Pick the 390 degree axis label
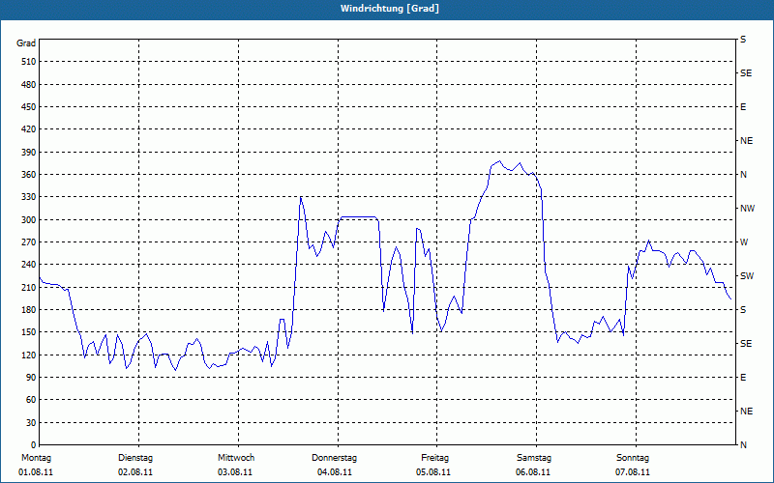The height and width of the screenshot is (483, 774). click(29, 152)
